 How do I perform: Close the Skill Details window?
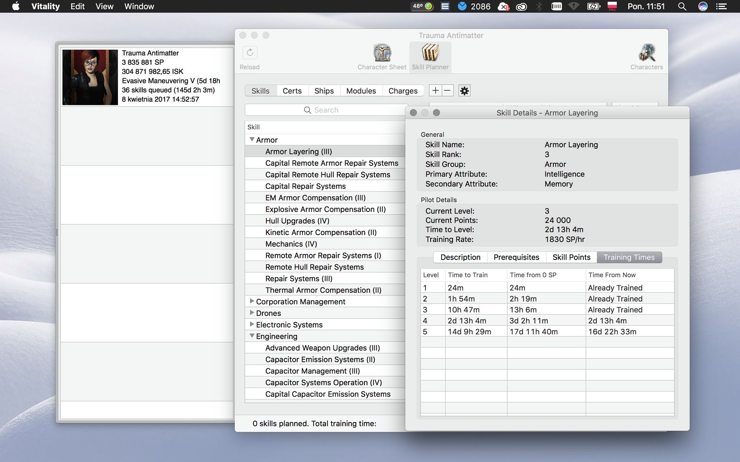pos(413,113)
